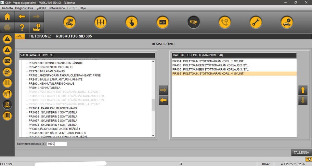Click the Tallennuksen kesto input field
The height and width of the screenshot is (166, 312).
(x=57, y=144)
